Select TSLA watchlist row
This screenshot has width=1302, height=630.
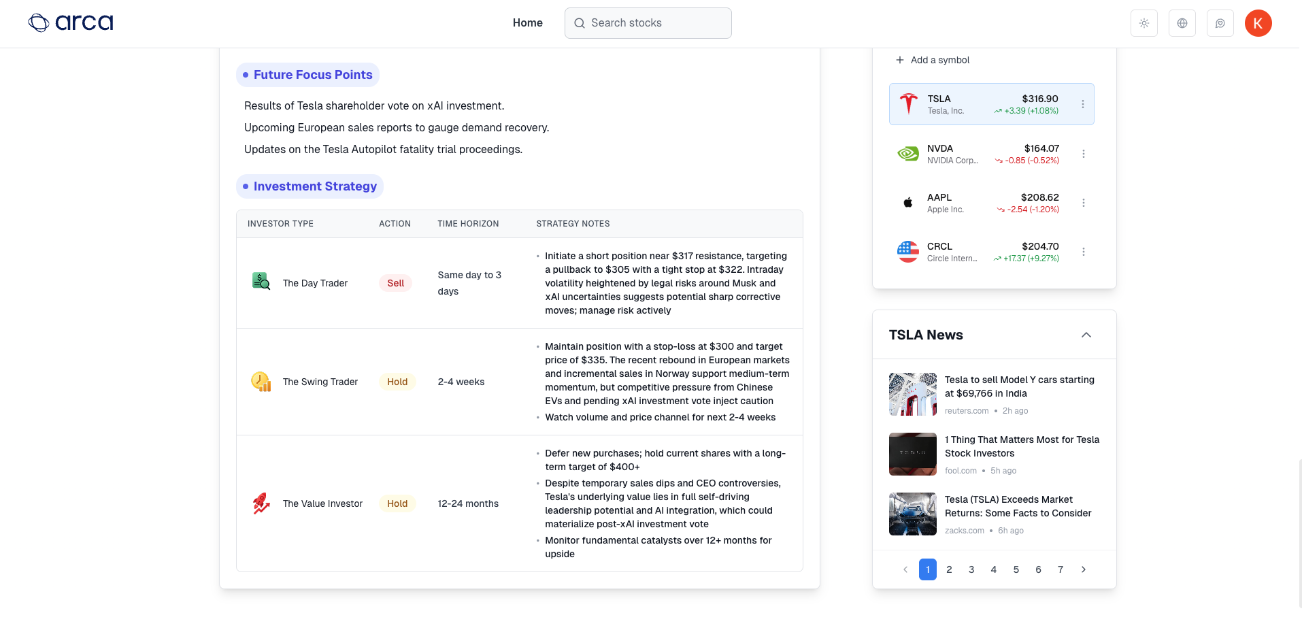tap(992, 104)
